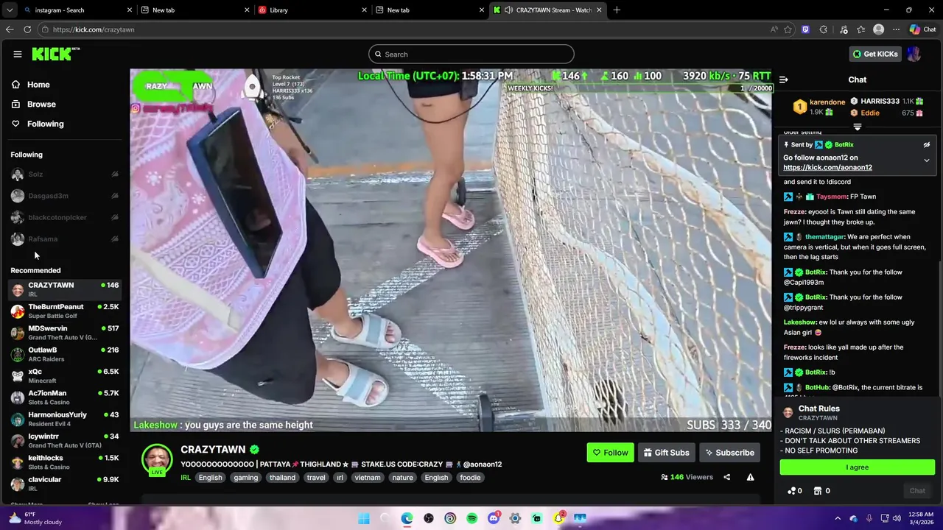This screenshot has height=530, width=943.
Task: Open the tab search dropdown arrow
Action: (x=10, y=10)
